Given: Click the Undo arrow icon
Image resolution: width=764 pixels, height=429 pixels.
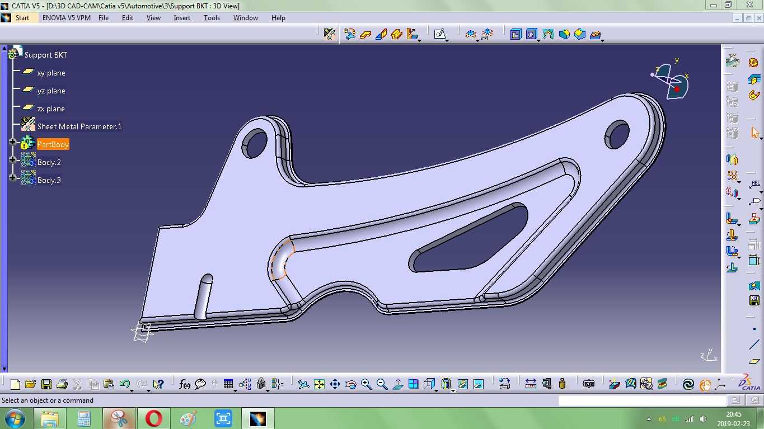Looking at the screenshot, I should [124, 384].
